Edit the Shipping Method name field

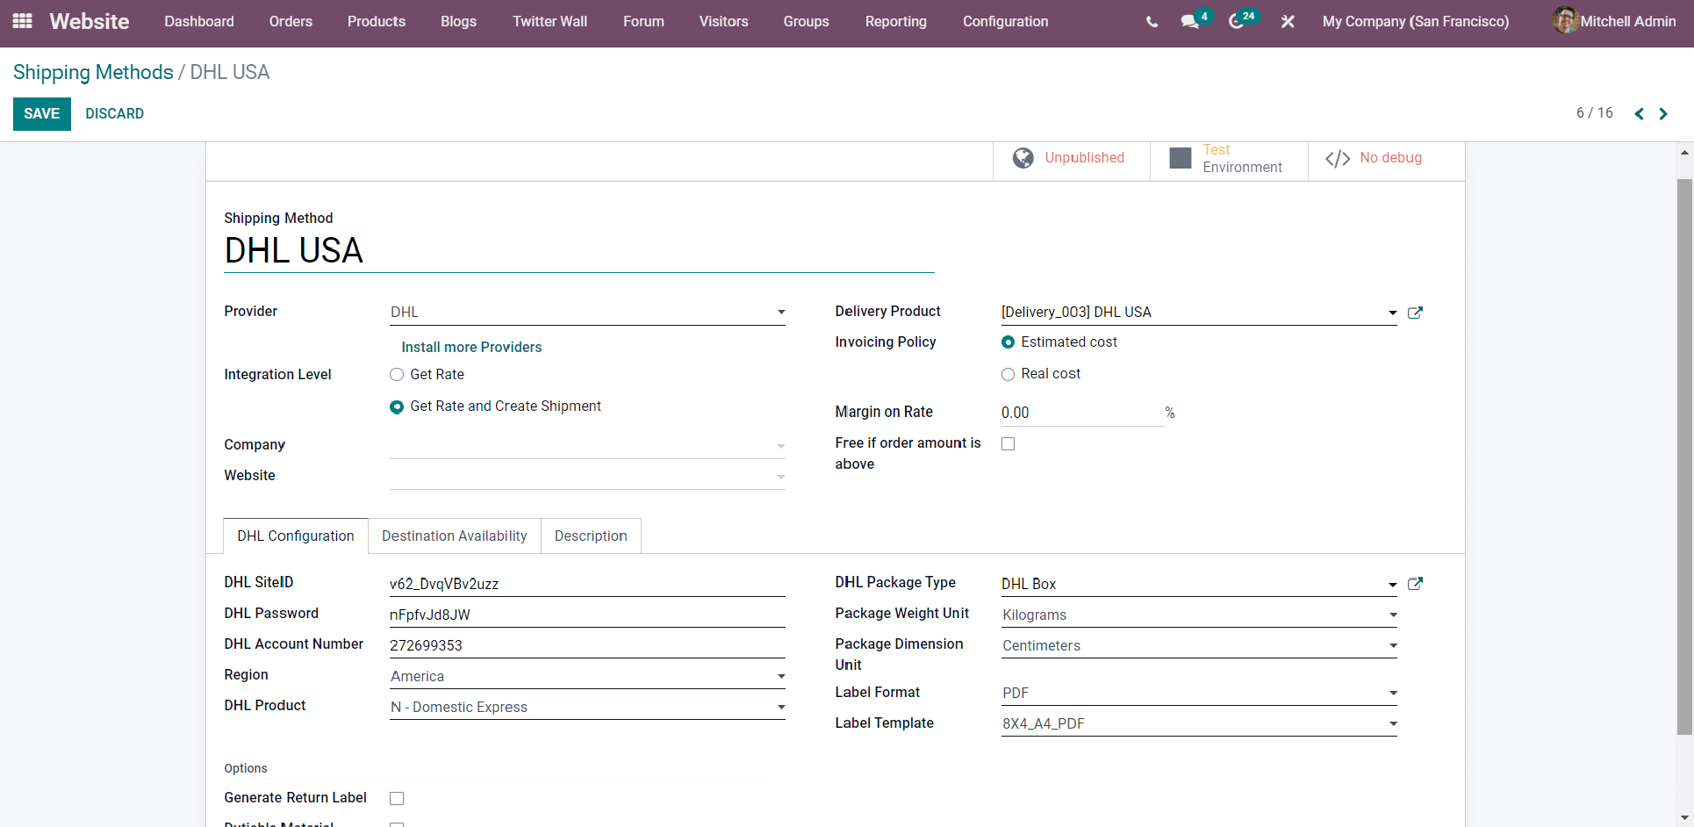[x=579, y=251]
